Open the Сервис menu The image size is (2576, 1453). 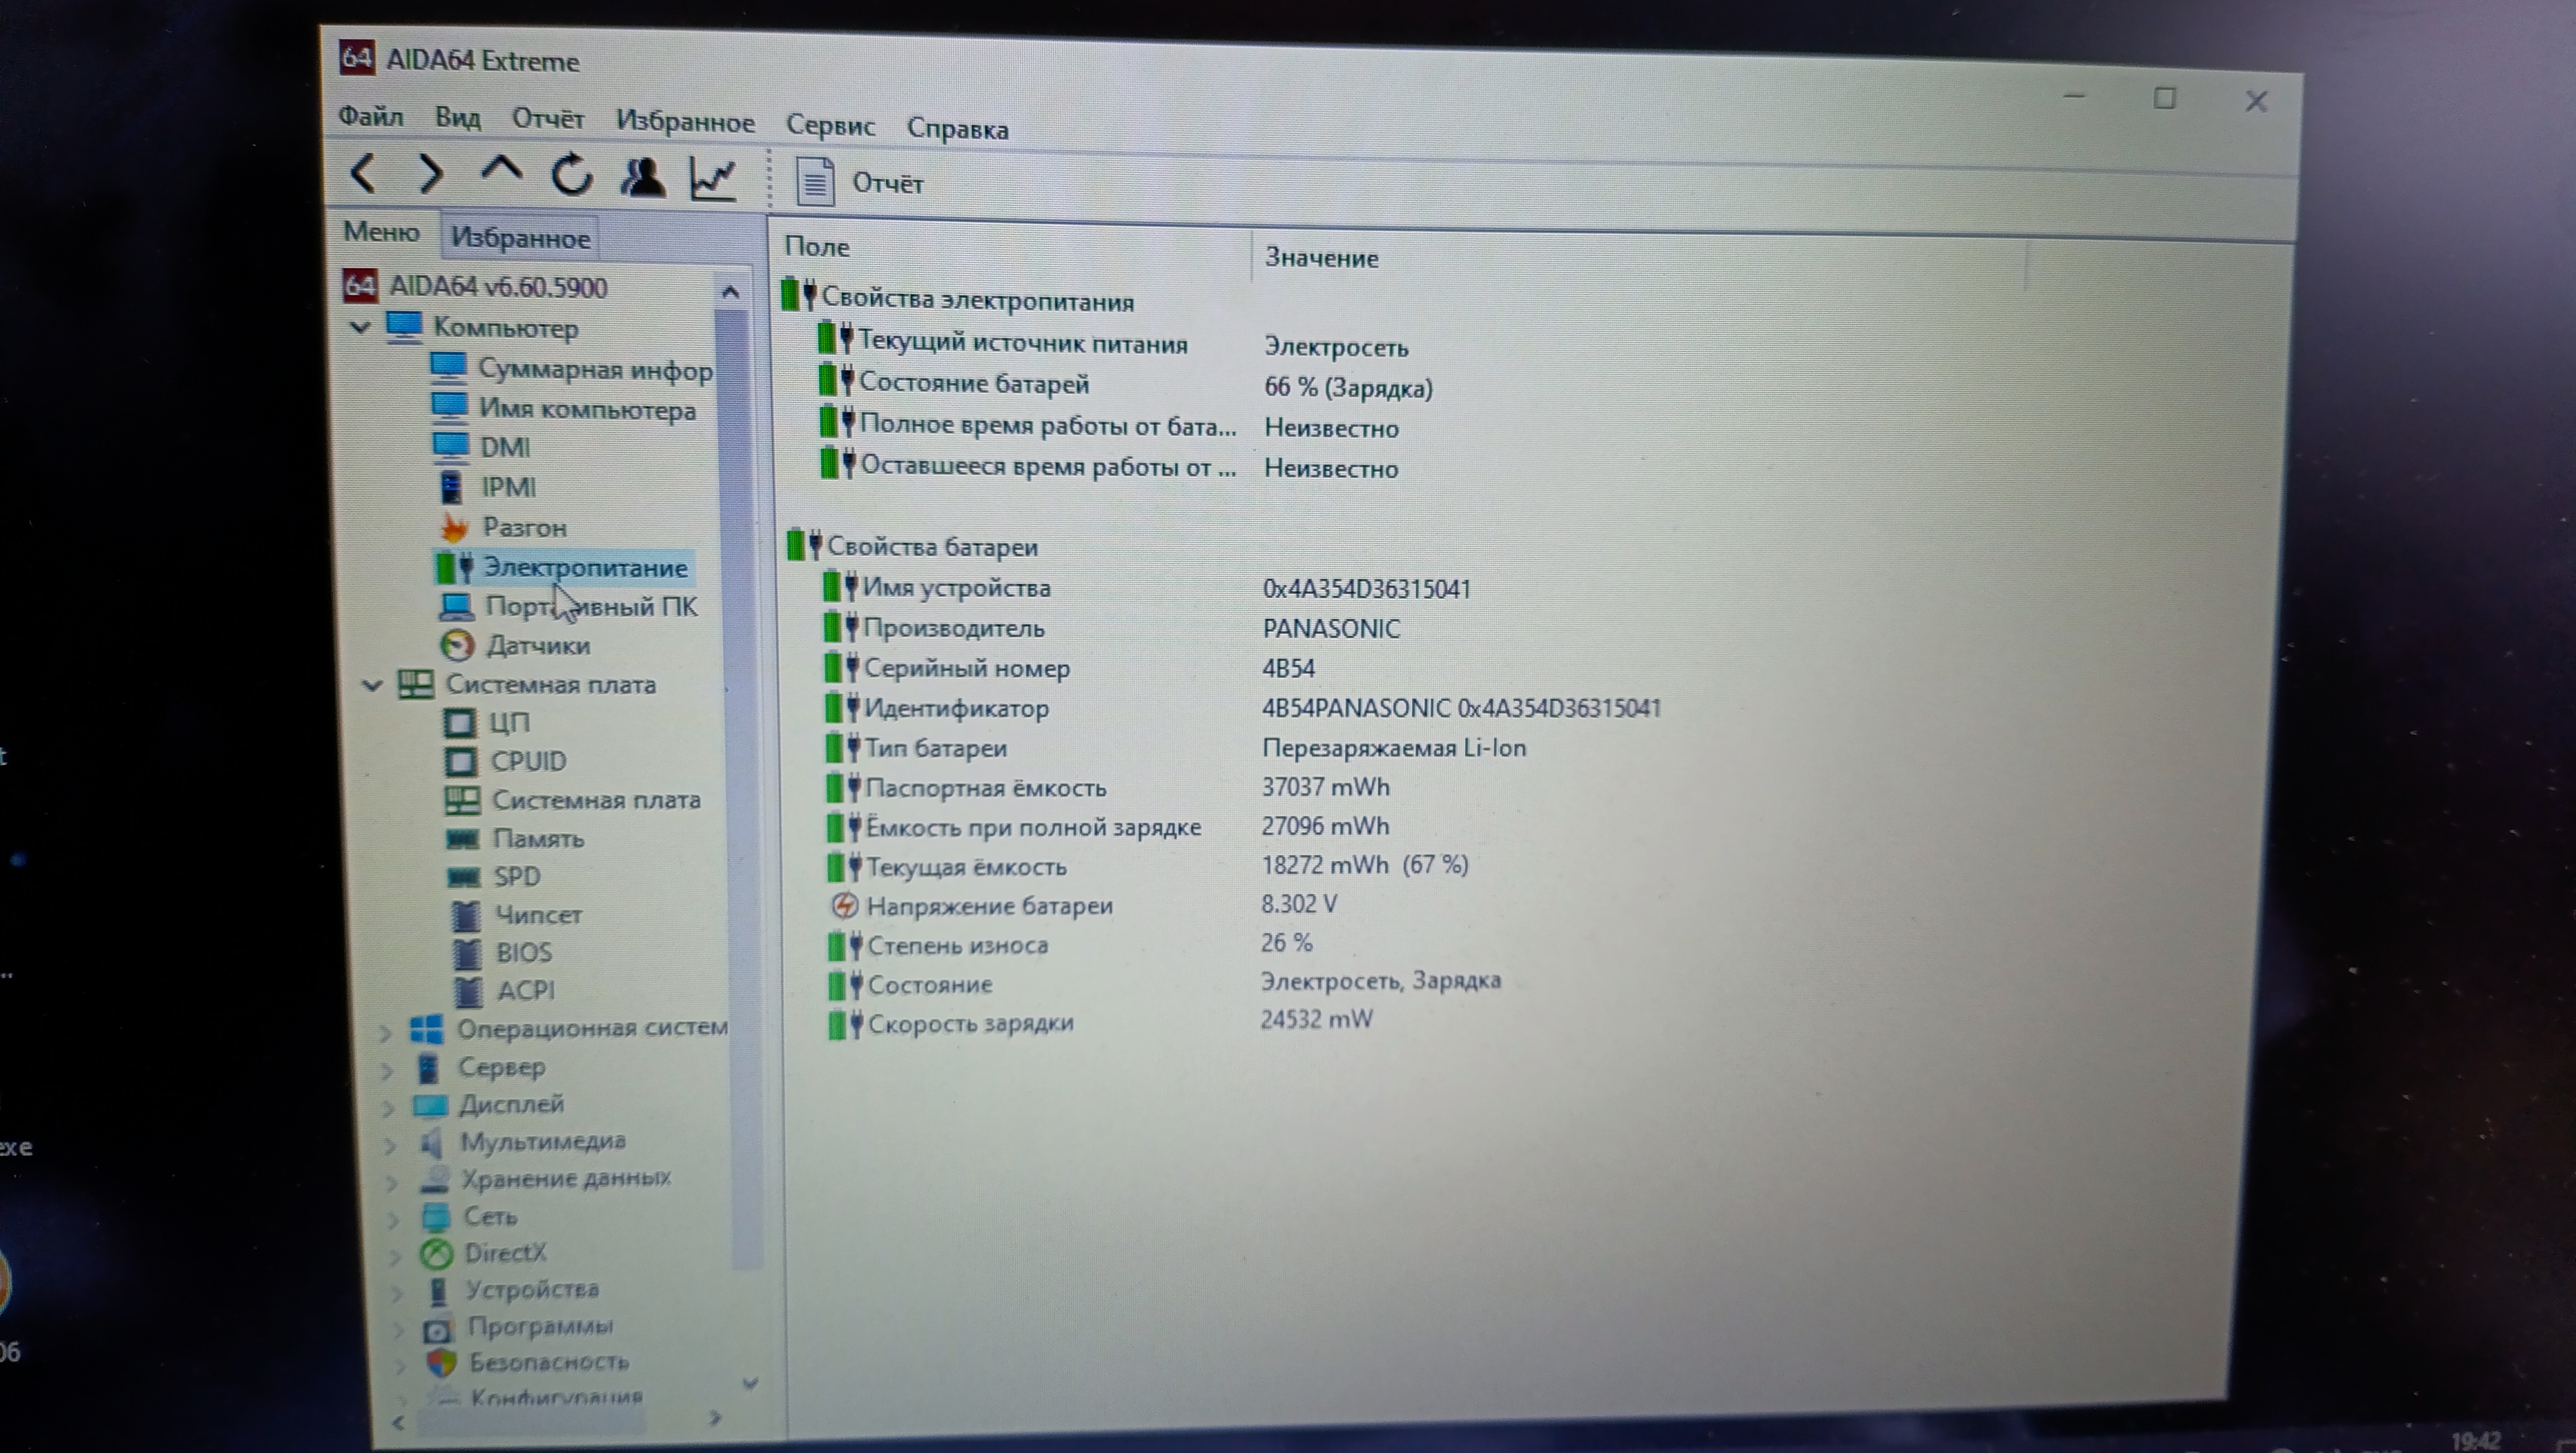[830, 126]
